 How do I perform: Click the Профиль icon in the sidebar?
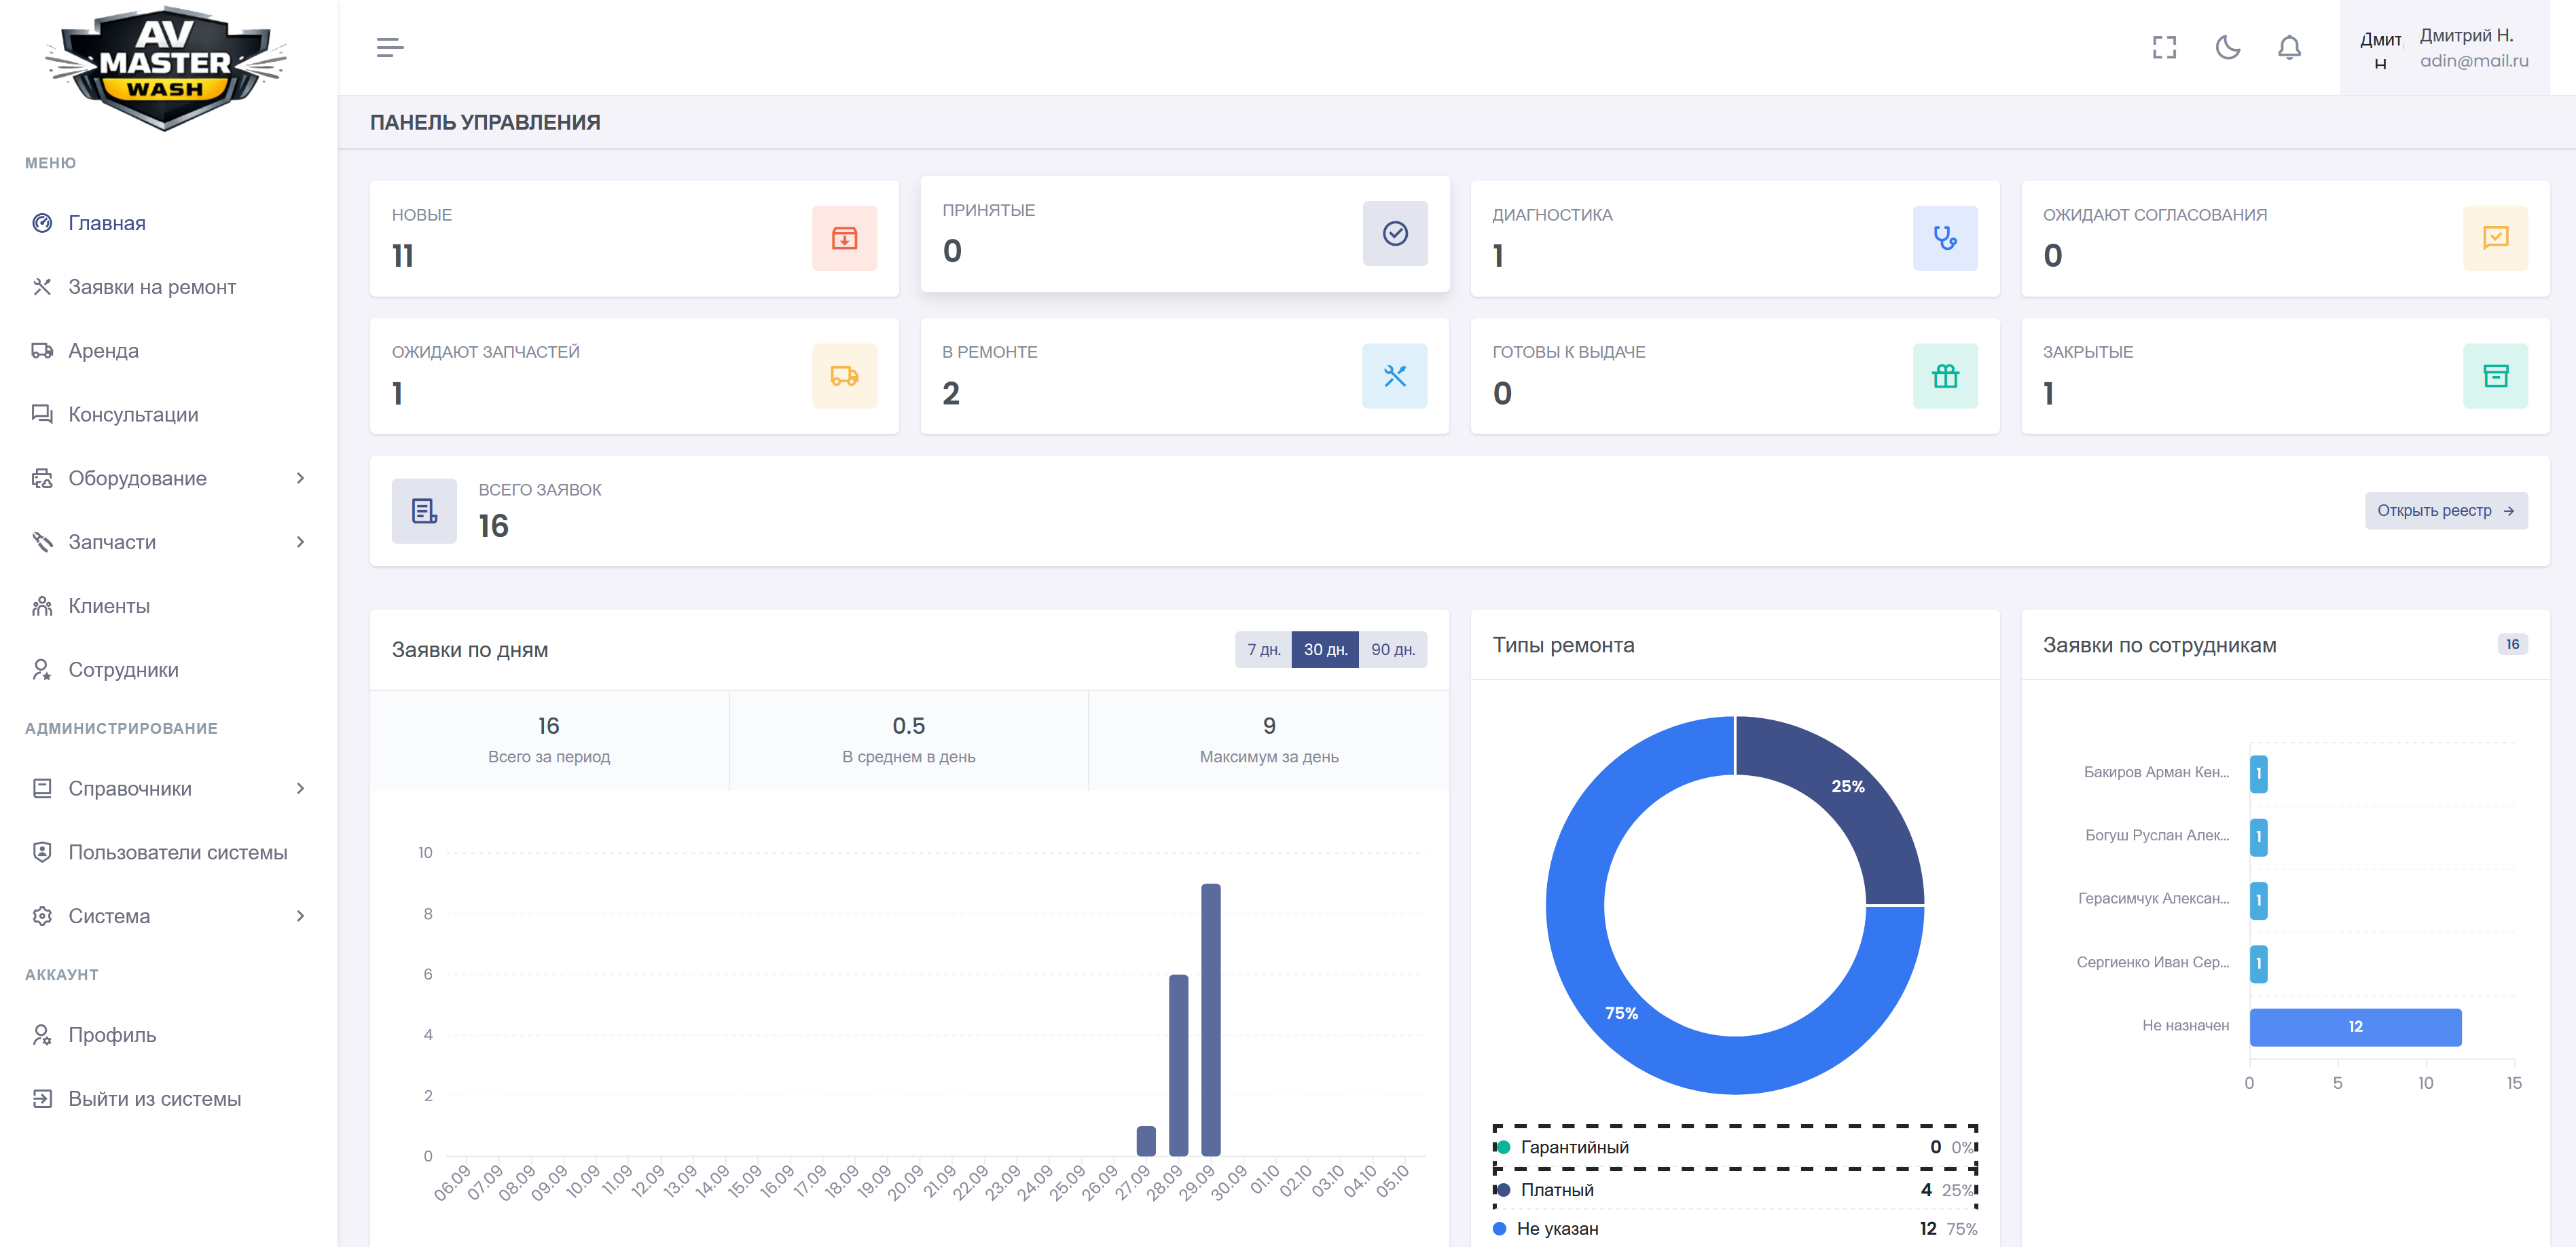(42, 1035)
